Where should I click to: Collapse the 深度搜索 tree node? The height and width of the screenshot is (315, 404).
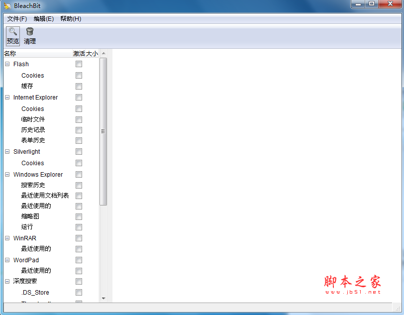click(x=7, y=281)
